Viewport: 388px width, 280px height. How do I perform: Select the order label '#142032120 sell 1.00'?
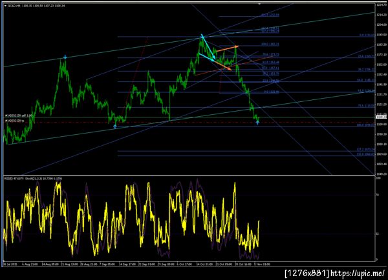(x=19, y=115)
